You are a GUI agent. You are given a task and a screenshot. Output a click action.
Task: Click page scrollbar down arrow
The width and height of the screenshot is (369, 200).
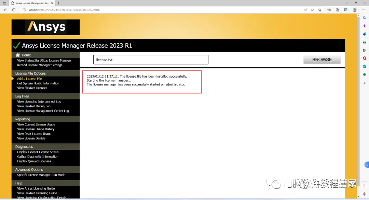point(358,197)
